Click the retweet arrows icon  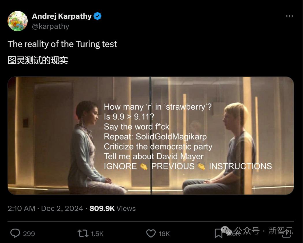(x=83, y=233)
